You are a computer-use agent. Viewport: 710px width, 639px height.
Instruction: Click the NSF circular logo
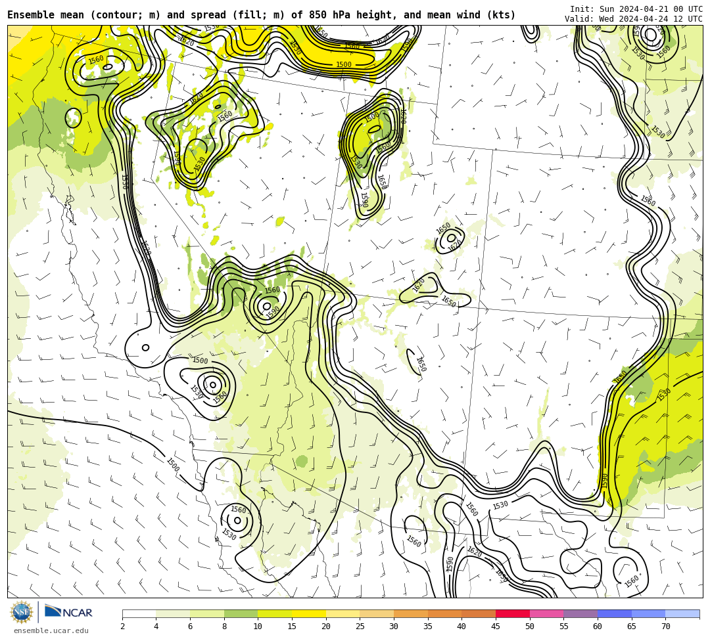point(21,612)
